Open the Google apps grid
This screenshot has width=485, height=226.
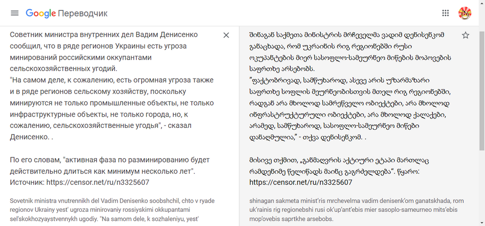(x=445, y=13)
